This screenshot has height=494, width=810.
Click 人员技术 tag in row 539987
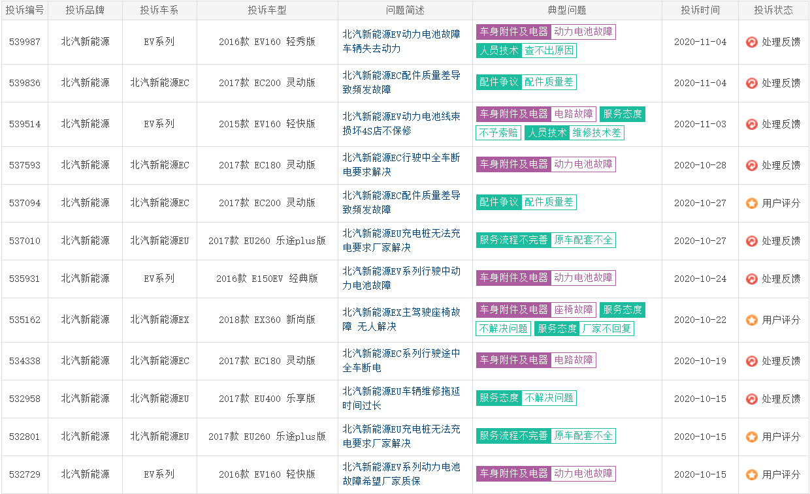tap(499, 50)
